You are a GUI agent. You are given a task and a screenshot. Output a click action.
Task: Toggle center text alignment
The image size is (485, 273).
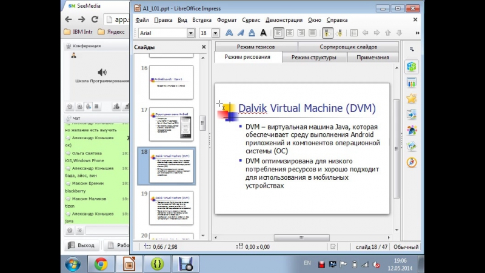coord(290,33)
